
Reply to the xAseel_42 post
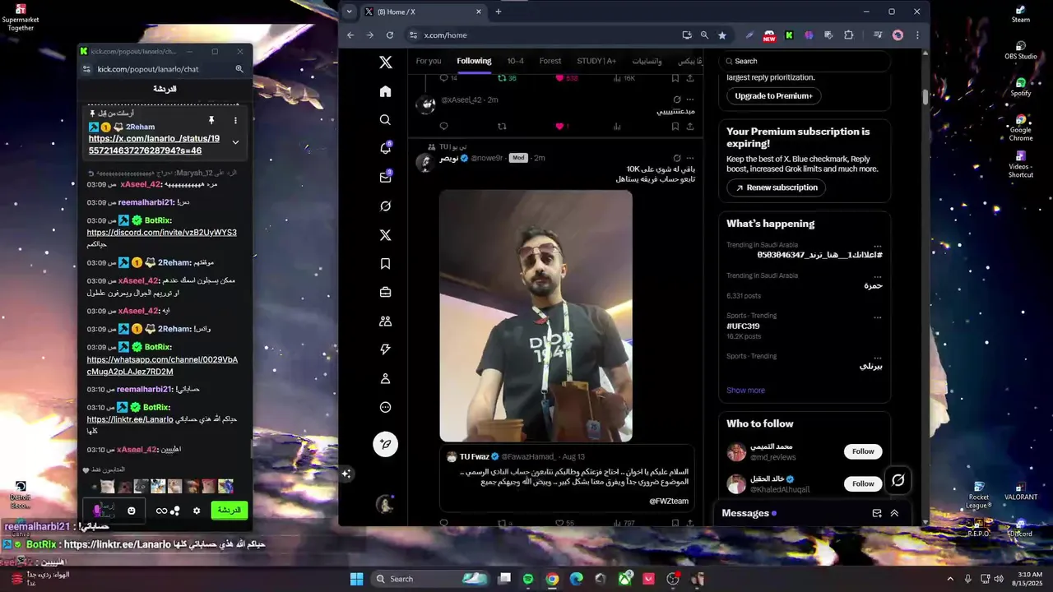pos(443,127)
